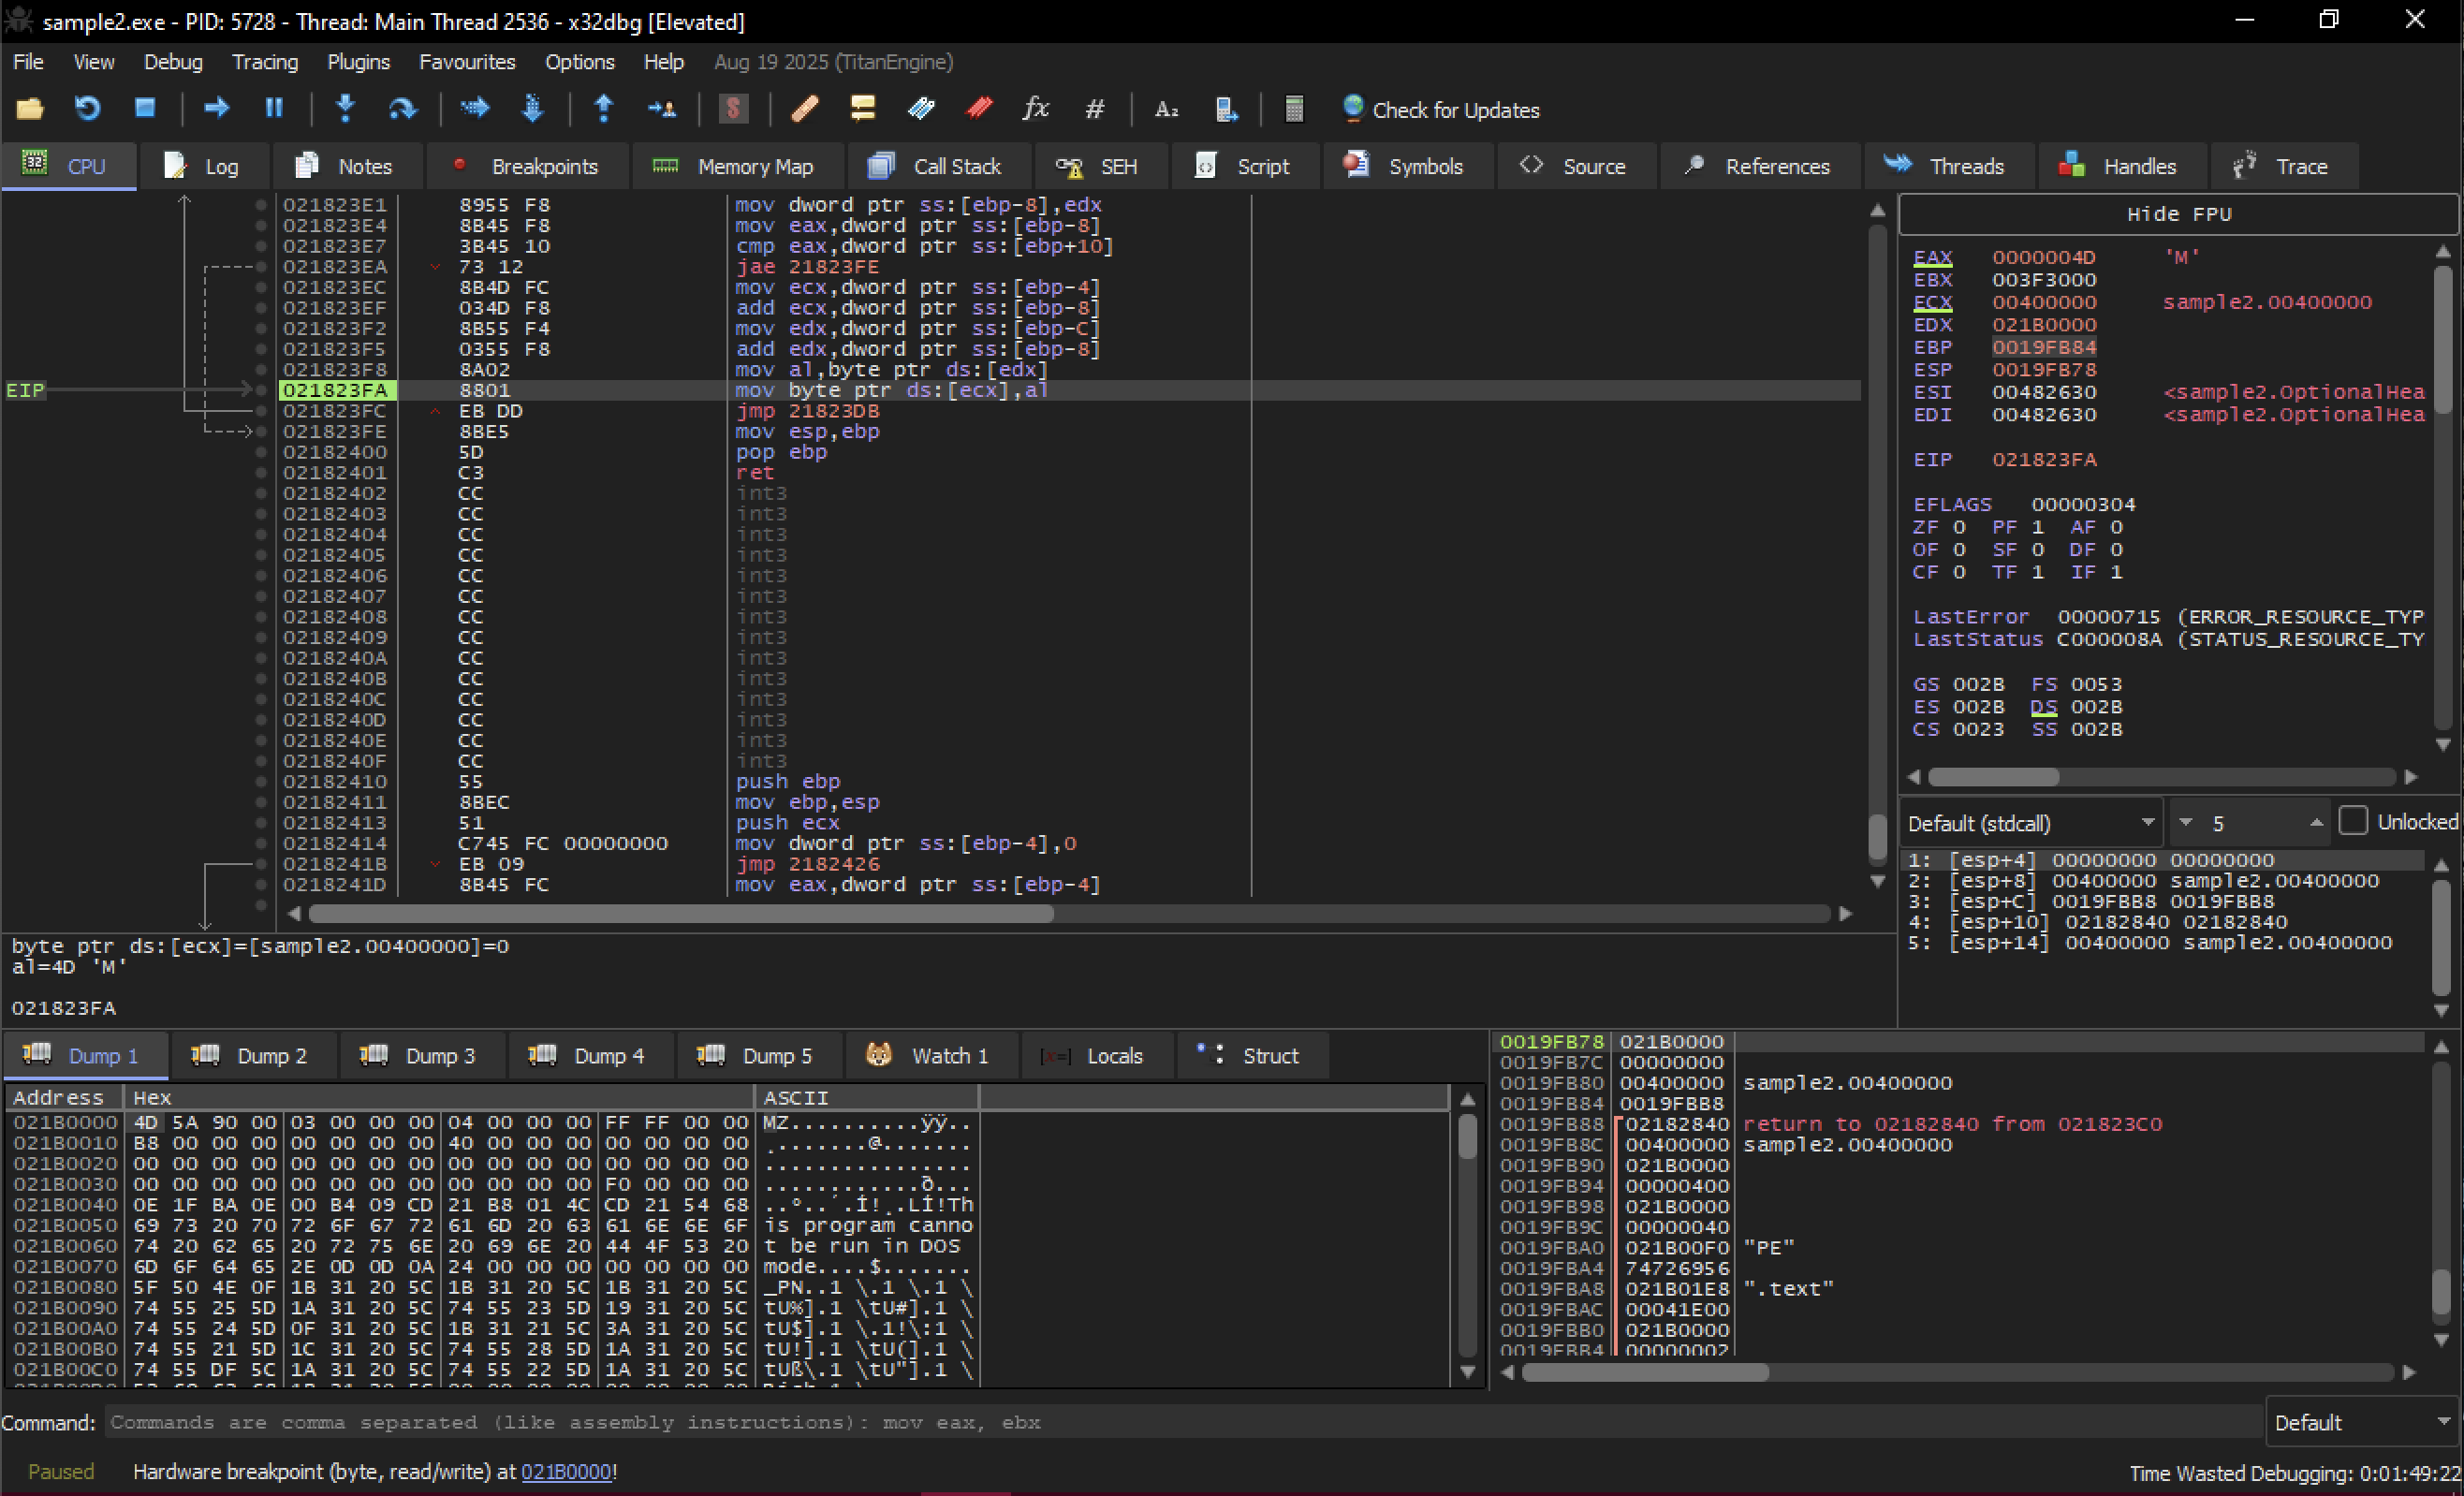Image resolution: width=2464 pixels, height=1496 pixels.
Task: Open the Locals tab
Action: [1096, 1056]
